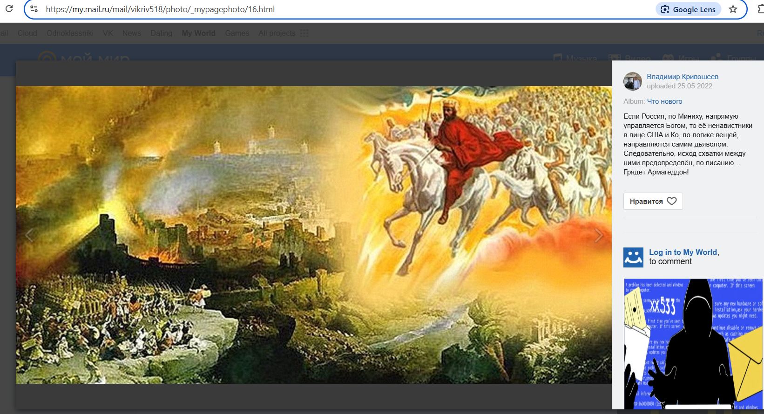The height and width of the screenshot is (414, 764).
Task: Click the upload date 'uploaded 25.05.2022'
Action: point(679,86)
